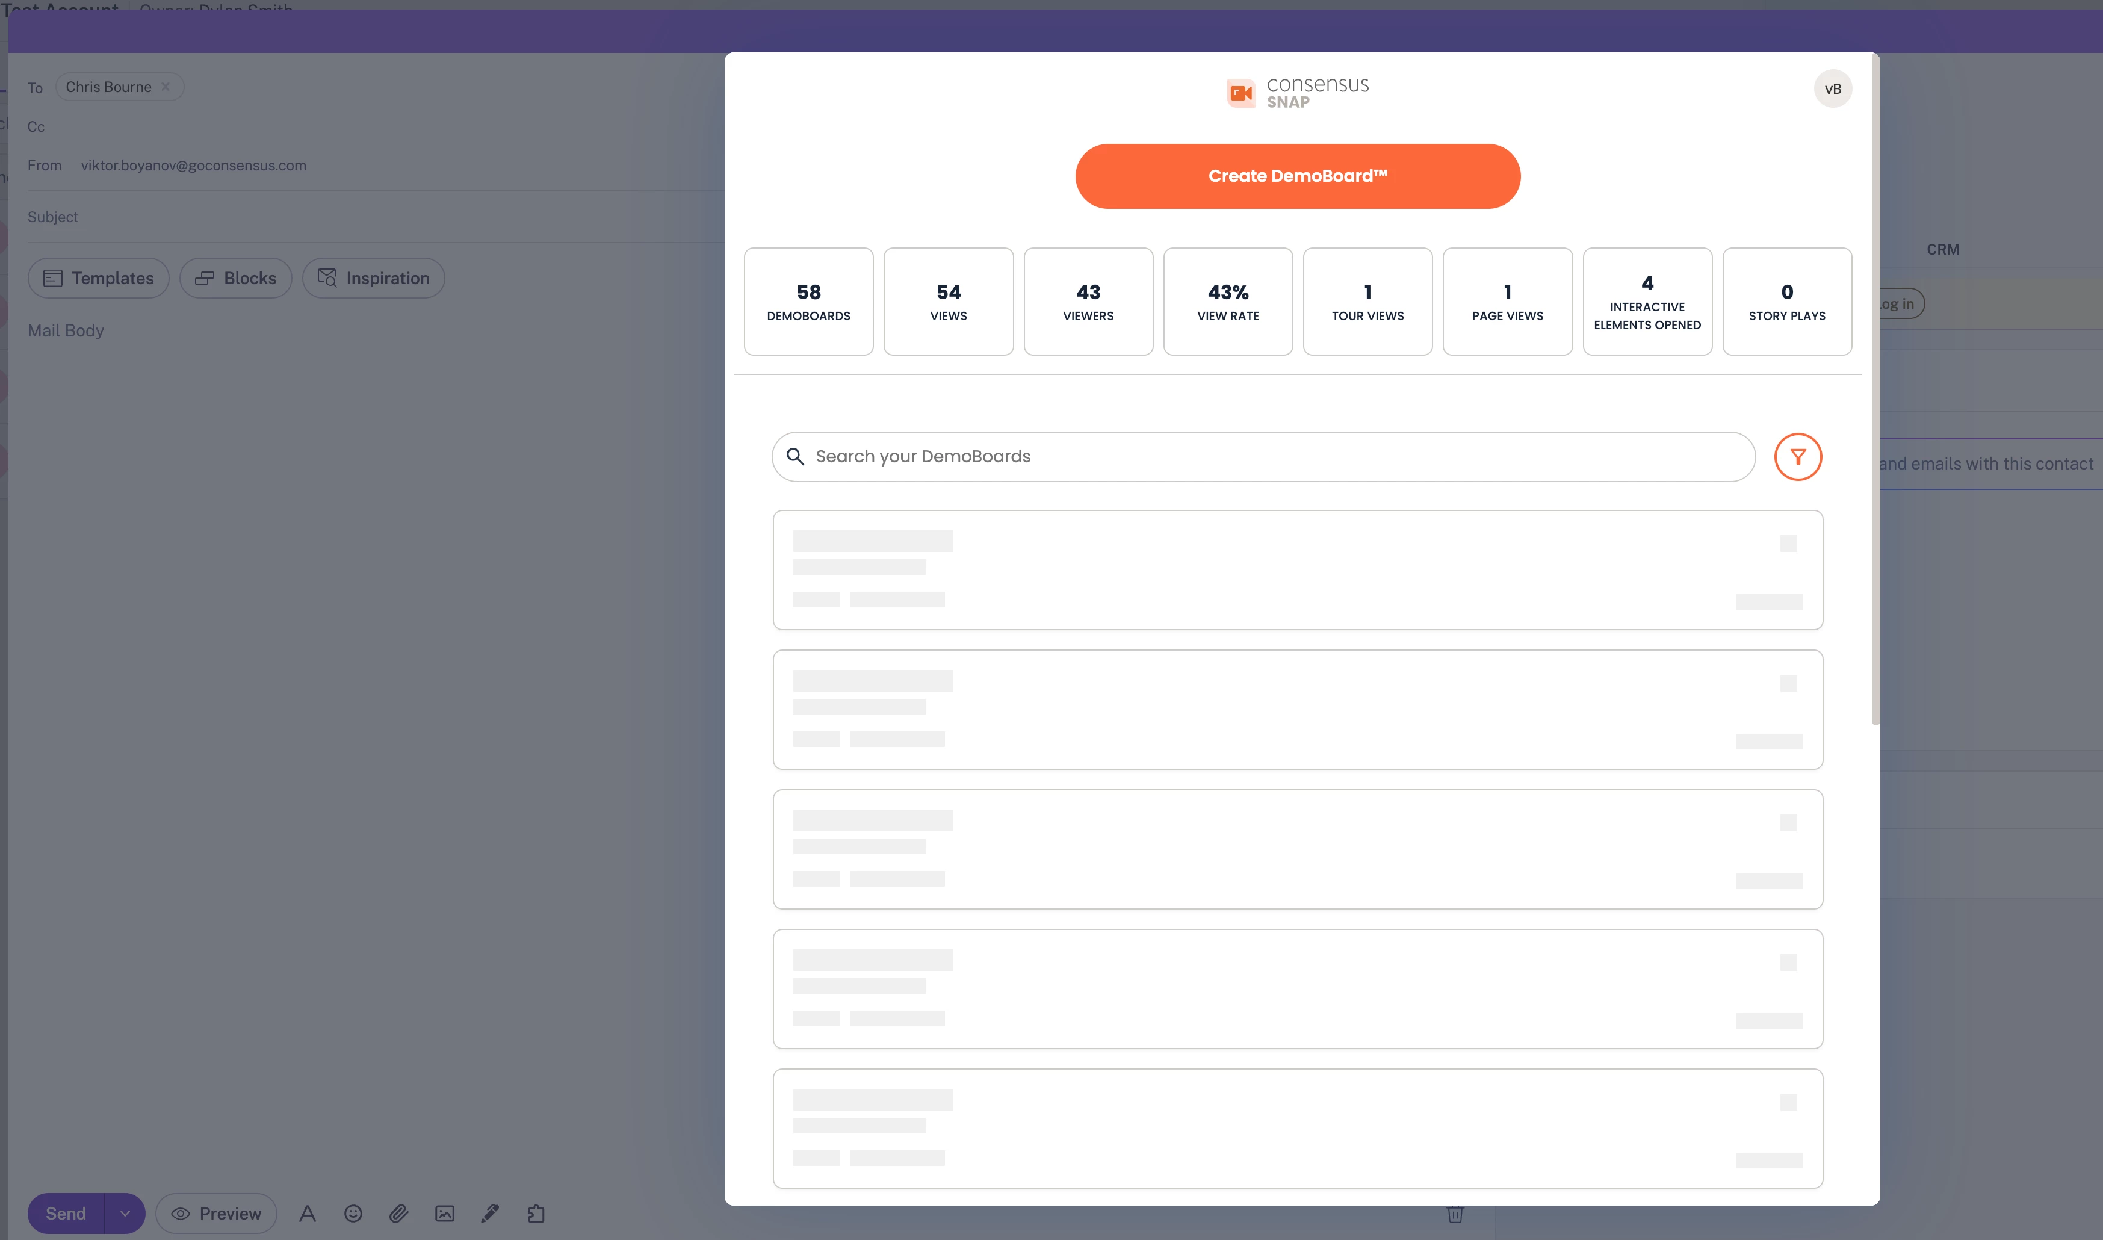Image resolution: width=2103 pixels, height=1240 pixels.
Task: Expand the Send options dropdown arrow
Action: point(125,1214)
